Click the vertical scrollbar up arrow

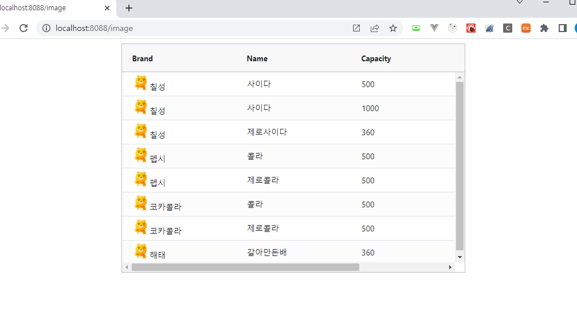[x=460, y=77]
